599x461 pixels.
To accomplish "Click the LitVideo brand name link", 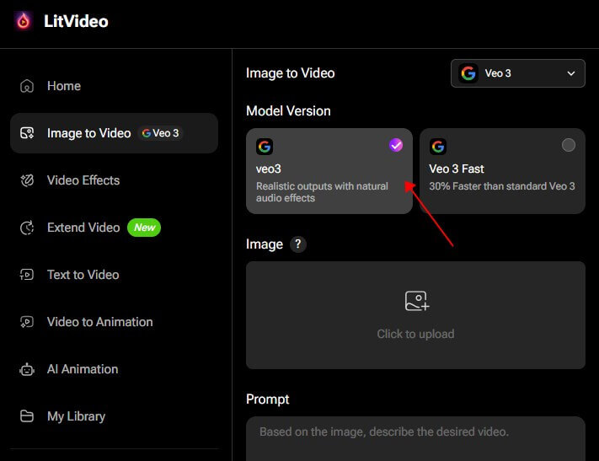I will click(x=76, y=21).
